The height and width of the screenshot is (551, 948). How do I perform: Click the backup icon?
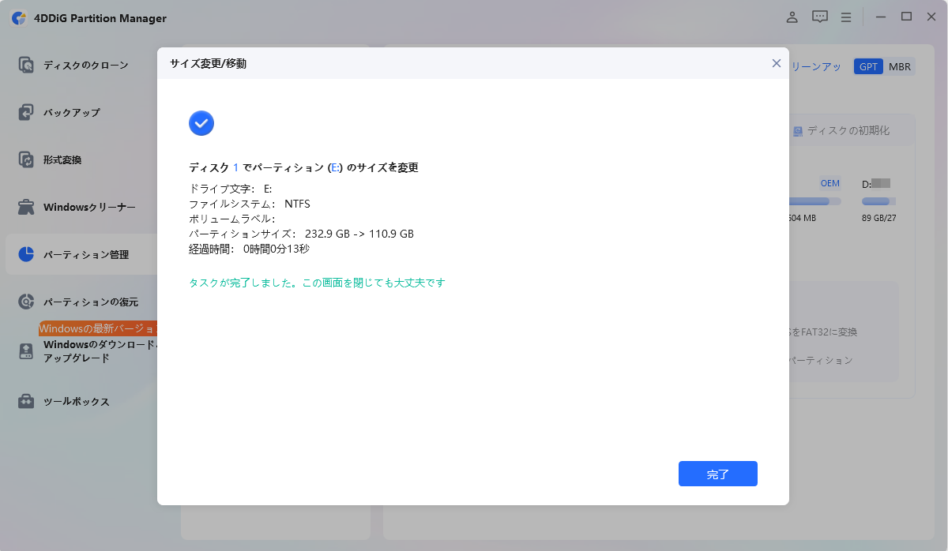pyautogui.click(x=26, y=112)
